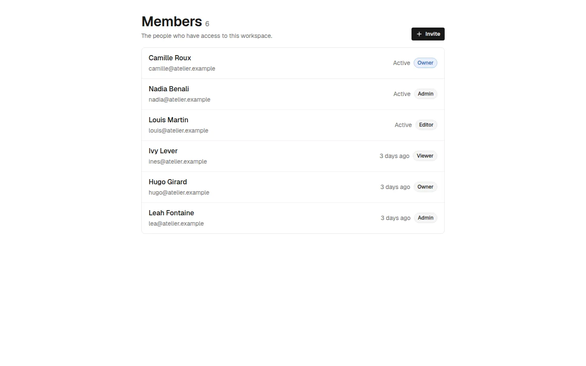Open Leah Fontaine's Admin role badge
Viewport: 586px width, 366px height.
426,218
